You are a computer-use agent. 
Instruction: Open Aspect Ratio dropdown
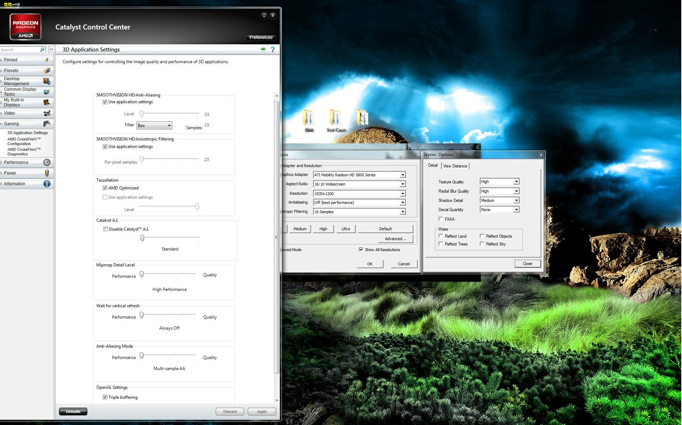[359, 184]
